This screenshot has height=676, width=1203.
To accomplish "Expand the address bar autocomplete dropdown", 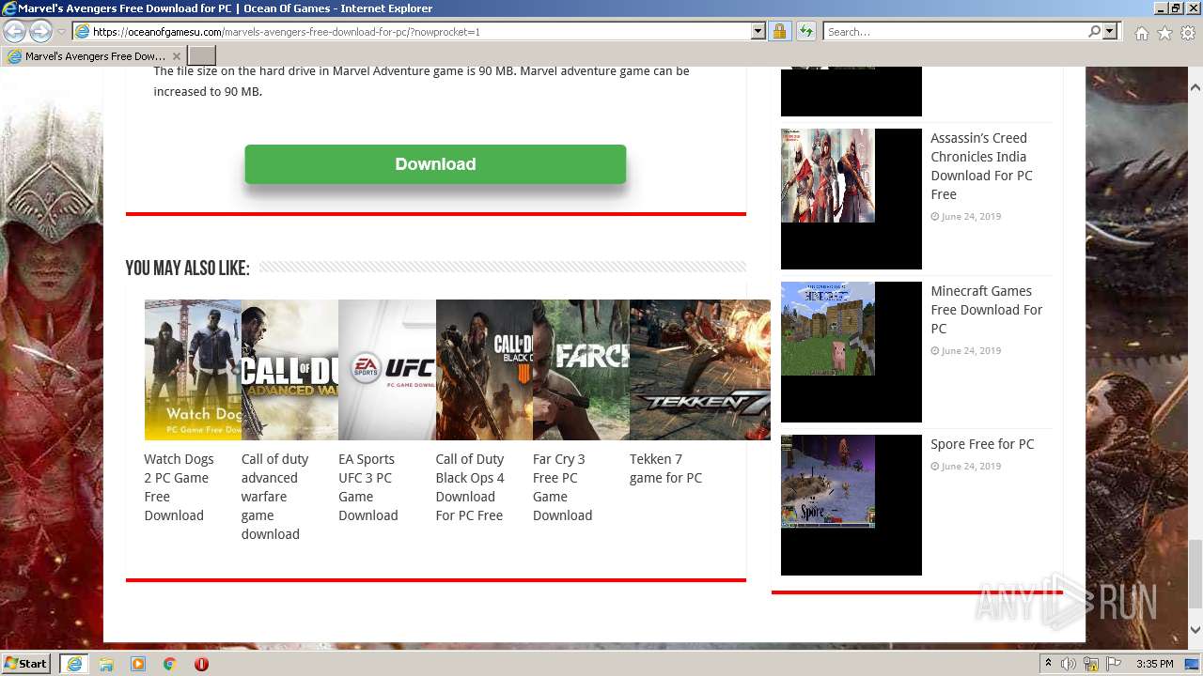I will [758, 32].
